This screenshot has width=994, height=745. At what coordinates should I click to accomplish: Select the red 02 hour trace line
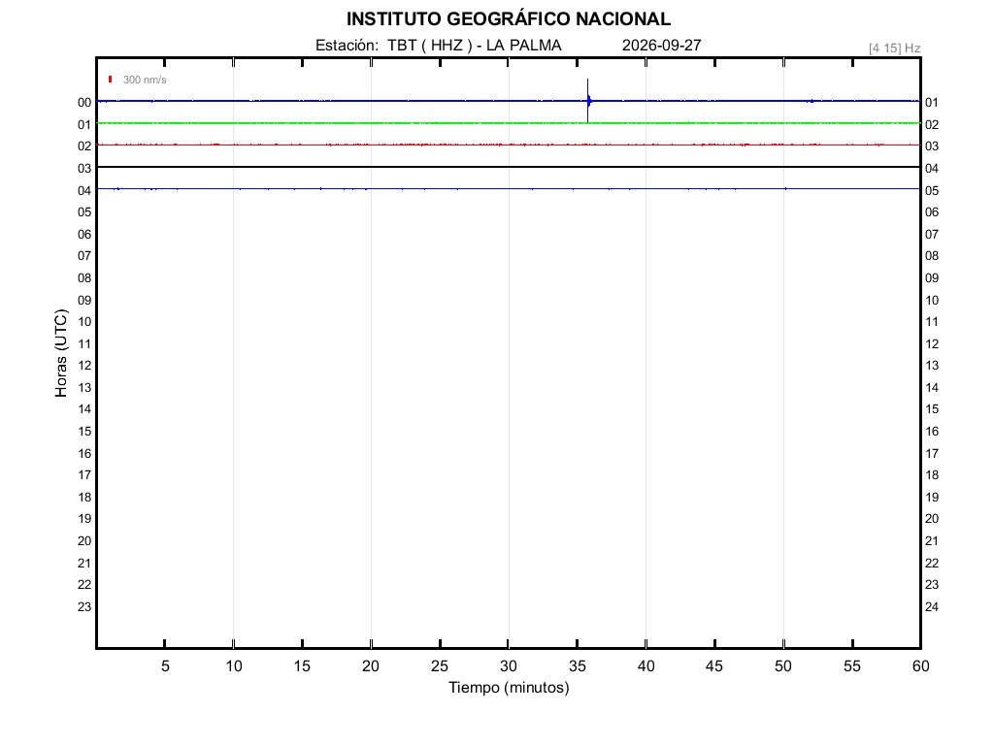[509, 146]
